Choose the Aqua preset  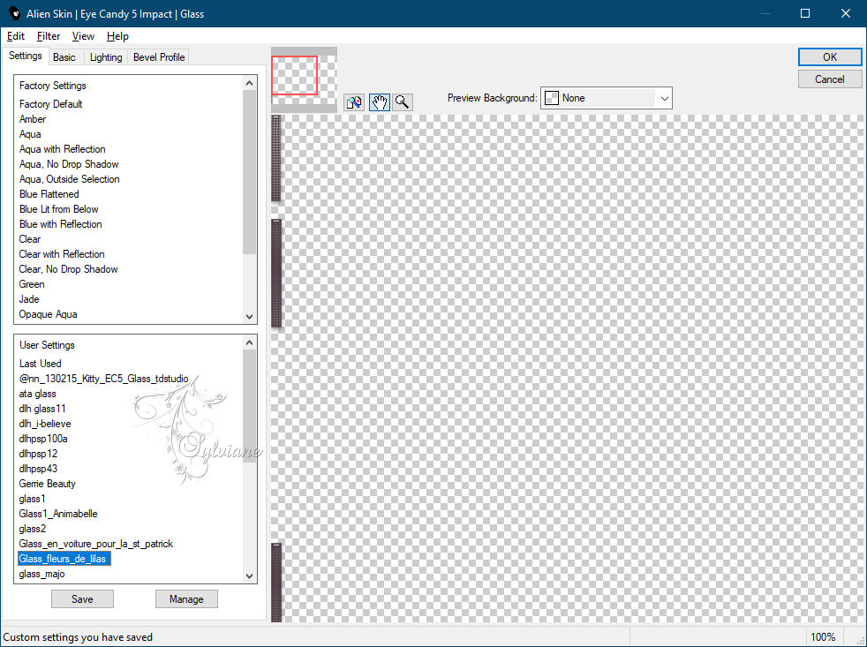coord(30,134)
